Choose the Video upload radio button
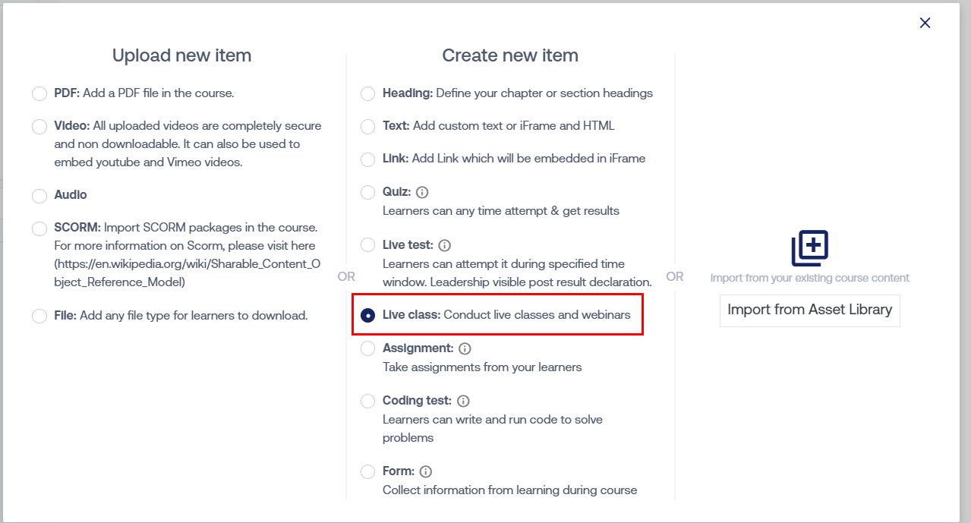 click(x=39, y=126)
